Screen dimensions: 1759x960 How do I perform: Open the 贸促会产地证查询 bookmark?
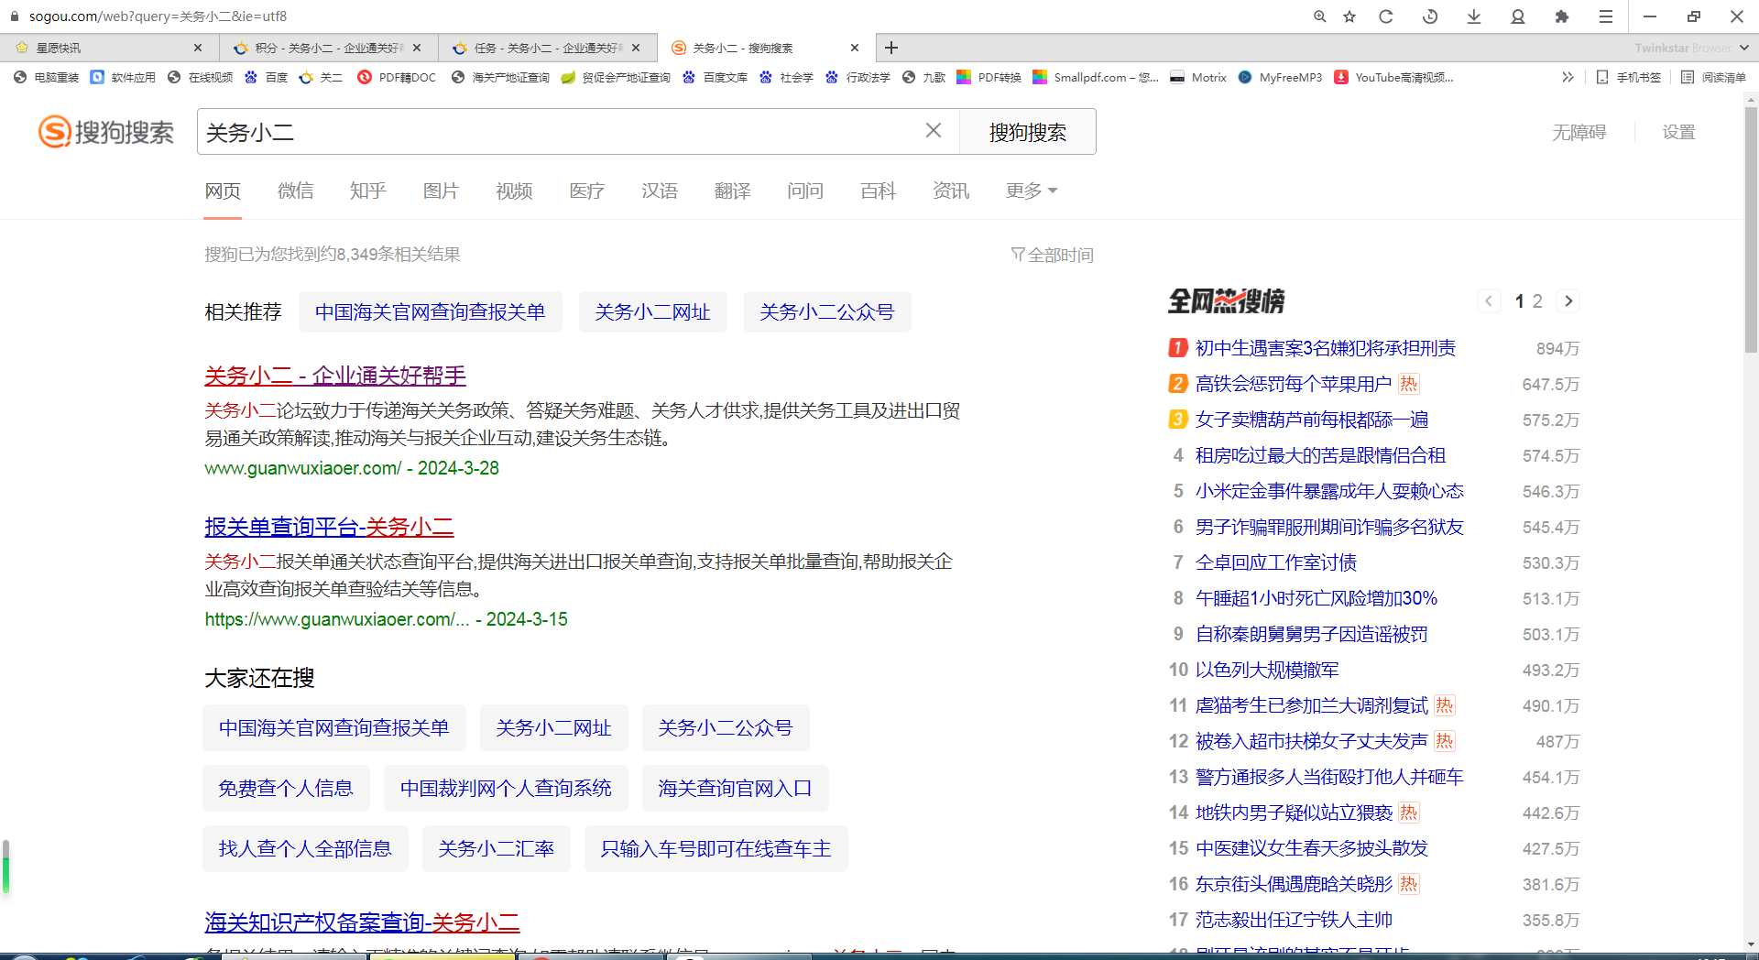click(617, 77)
